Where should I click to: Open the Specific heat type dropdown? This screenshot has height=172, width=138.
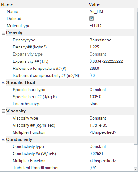coord(111,90)
